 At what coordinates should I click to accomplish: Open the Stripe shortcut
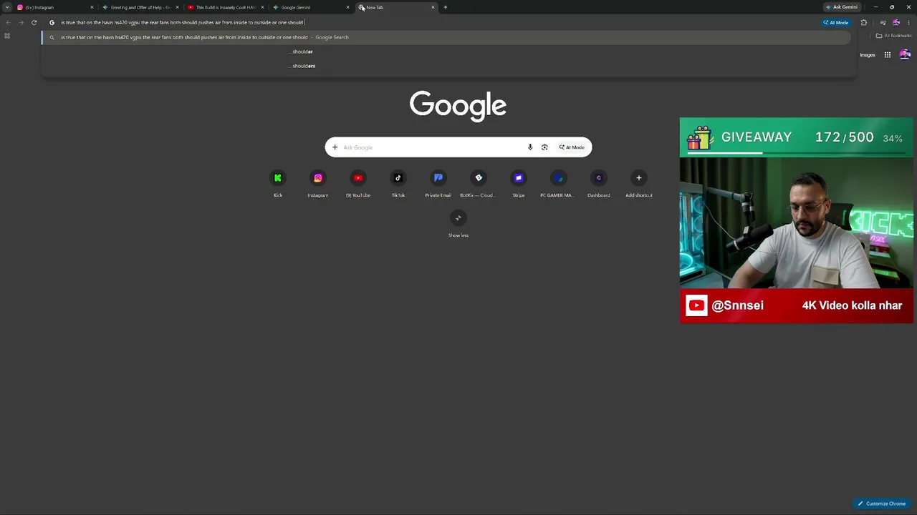point(519,183)
